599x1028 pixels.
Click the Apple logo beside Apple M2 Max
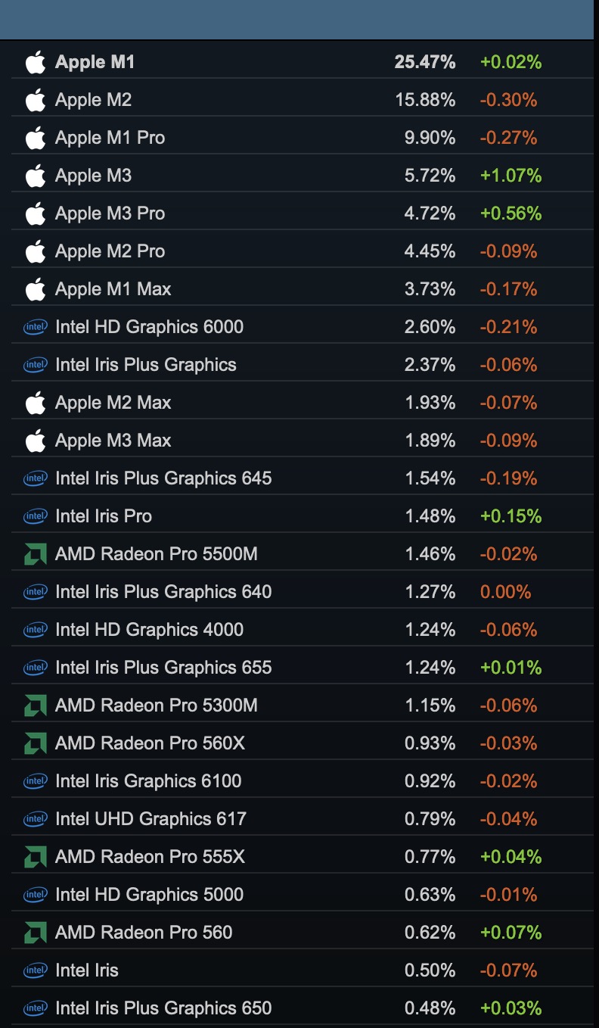[x=36, y=403]
